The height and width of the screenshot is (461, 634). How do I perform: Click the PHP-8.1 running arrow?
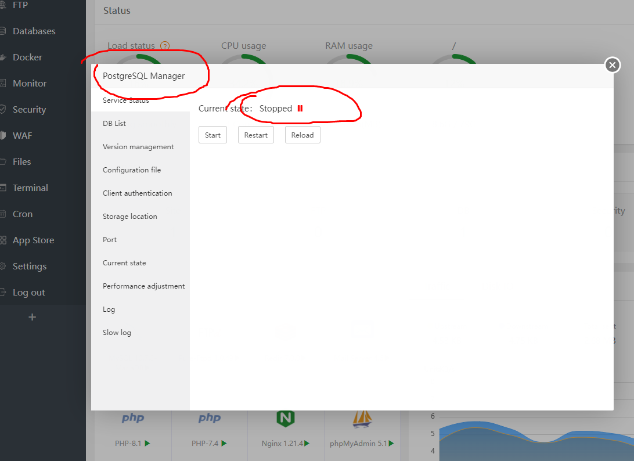coord(147,444)
